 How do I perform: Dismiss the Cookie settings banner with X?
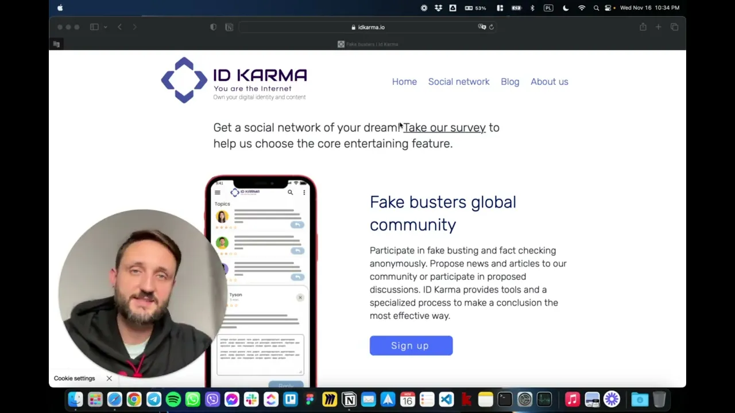pos(109,379)
